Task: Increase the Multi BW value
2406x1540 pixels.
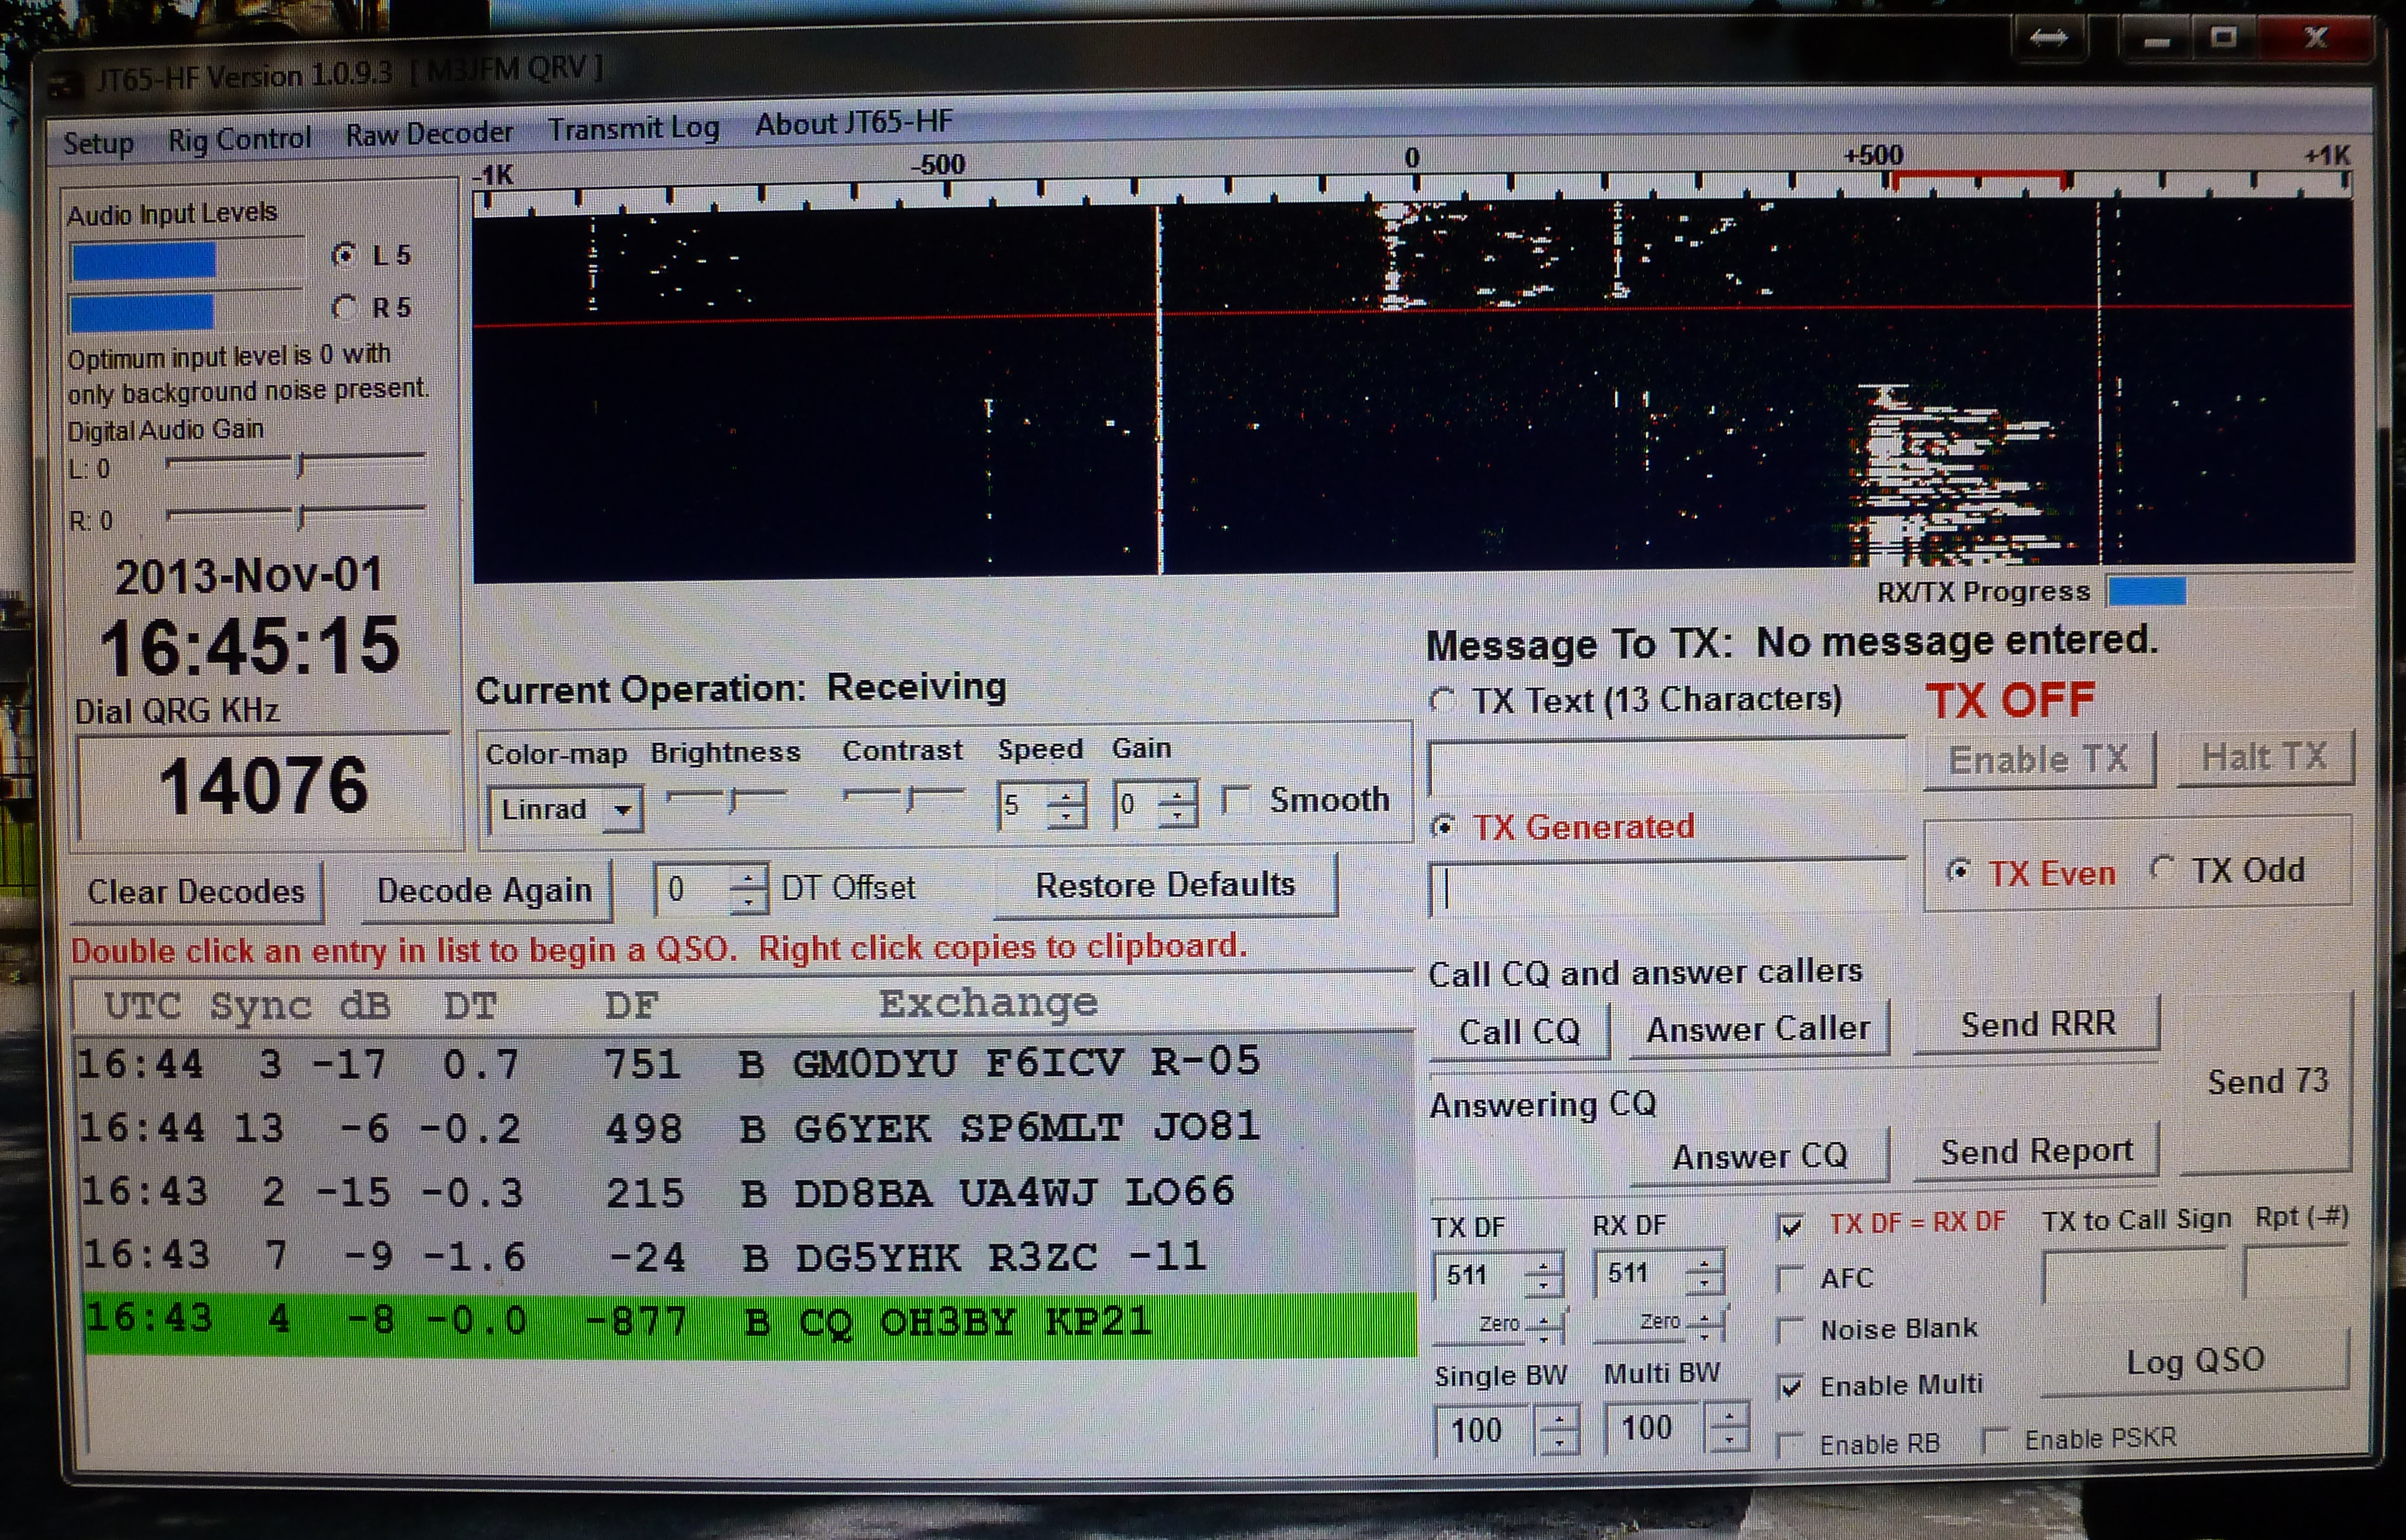Action: 1728,1416
